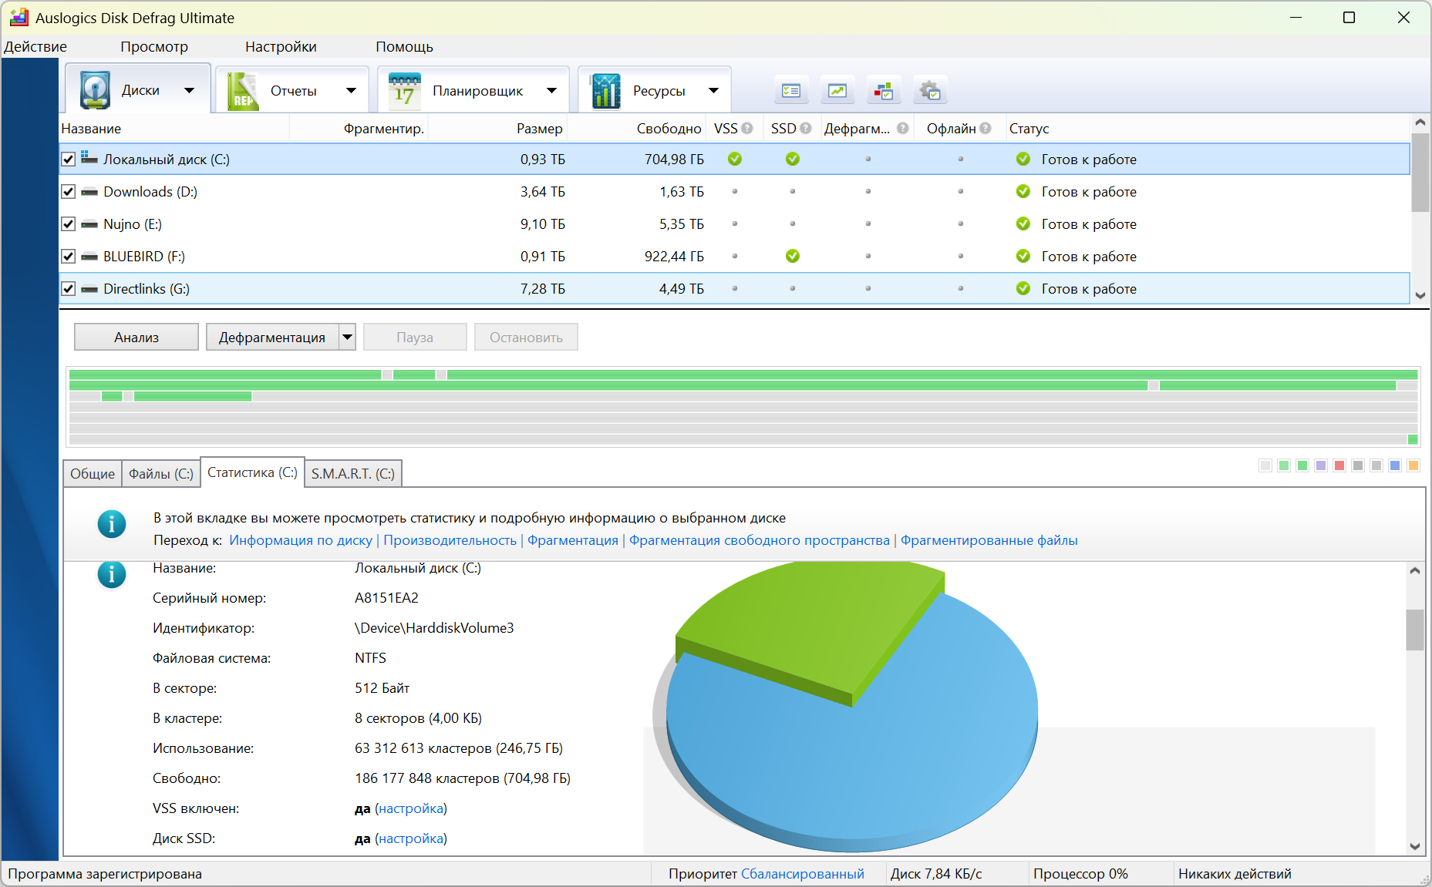1432x887 pixels.
Task: Open the VSS настройка link
Action: (x=411, y=808)
